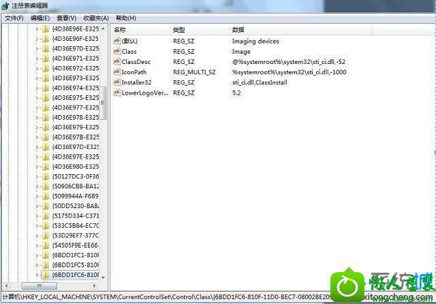Click the folder icon for {4D36E979-E325
The image size is (436, 304).
pos(46,127)
